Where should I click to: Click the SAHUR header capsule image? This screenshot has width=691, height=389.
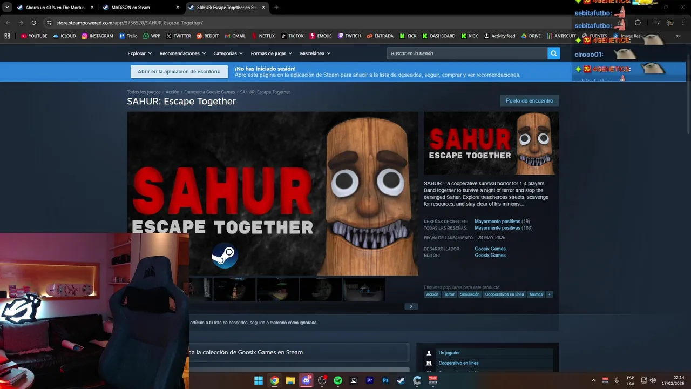click(x=491, y=143)
